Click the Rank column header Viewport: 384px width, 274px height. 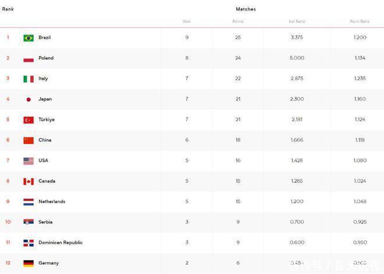click(8, 9)
